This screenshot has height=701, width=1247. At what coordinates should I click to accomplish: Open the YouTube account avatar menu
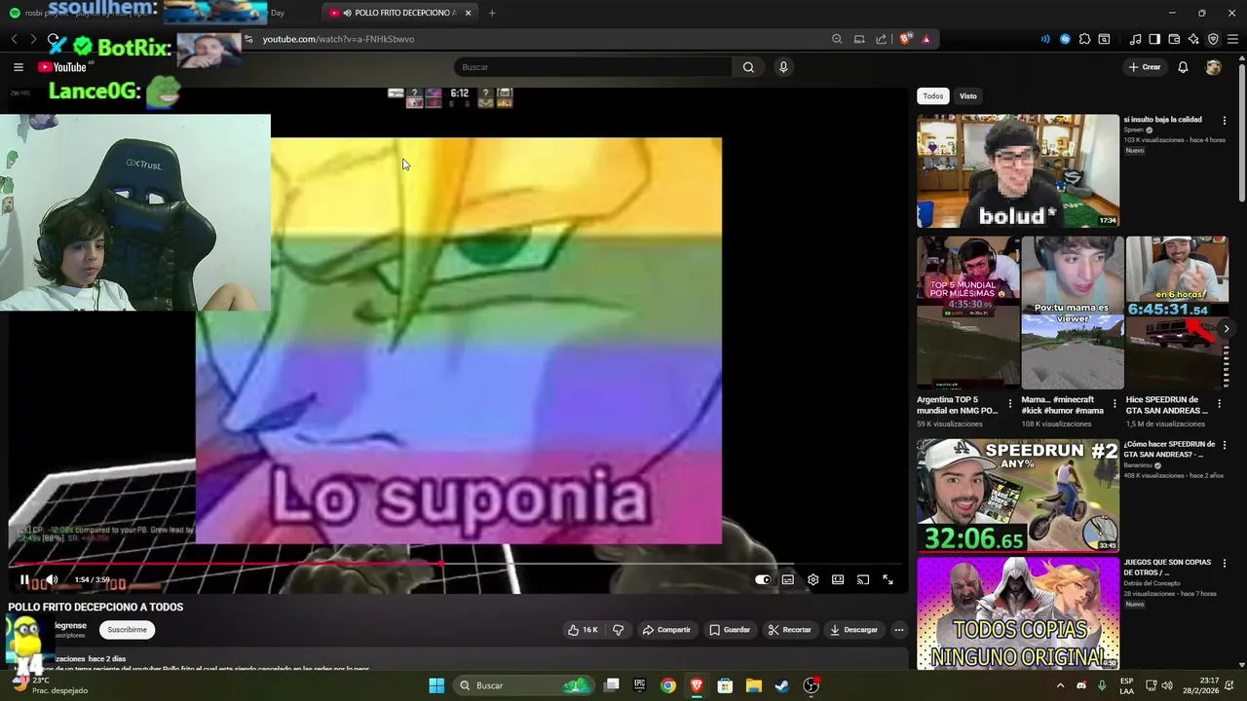pyautogui.click(x=1213, y=67)
